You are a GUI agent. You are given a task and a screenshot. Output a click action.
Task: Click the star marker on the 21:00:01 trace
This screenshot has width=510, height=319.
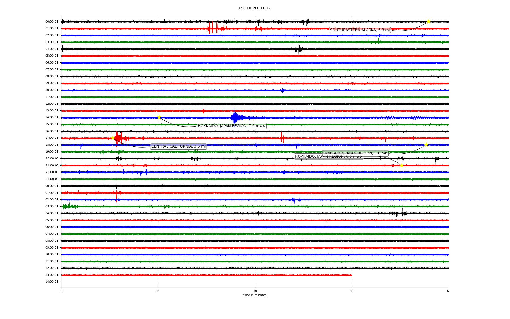point(401,165)
